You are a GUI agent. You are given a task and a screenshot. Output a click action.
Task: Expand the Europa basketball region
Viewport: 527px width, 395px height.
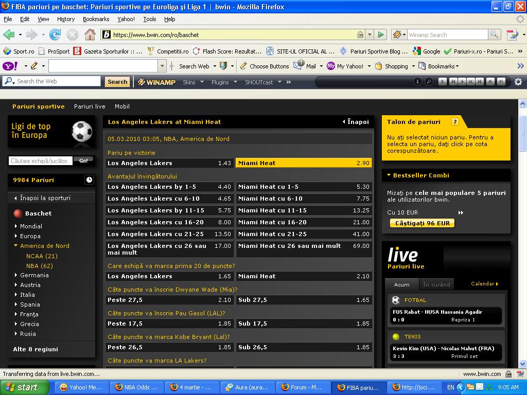30,236
